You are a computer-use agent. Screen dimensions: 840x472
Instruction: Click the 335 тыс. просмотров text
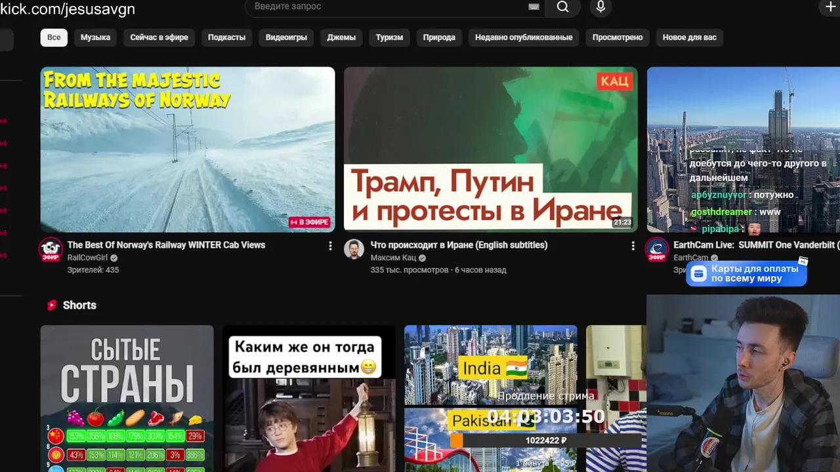coord(409,269)
